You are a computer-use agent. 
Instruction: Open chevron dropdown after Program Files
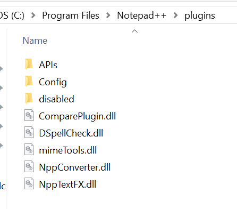coord(108,15)
